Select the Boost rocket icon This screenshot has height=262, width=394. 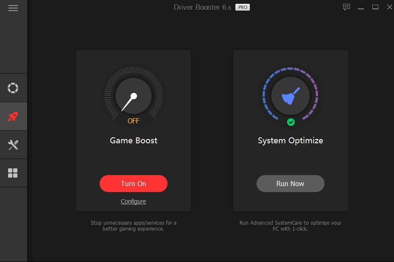(13, 117)
